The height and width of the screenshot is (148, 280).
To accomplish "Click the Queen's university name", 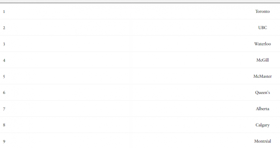I will coord(263,93).
